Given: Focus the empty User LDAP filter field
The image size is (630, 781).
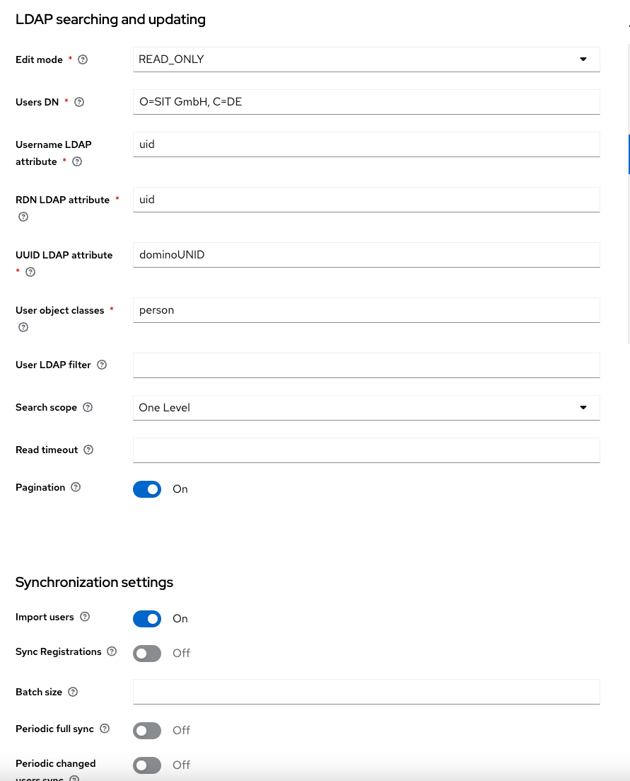Looking at the screenshot, I should tap(366, 365).
